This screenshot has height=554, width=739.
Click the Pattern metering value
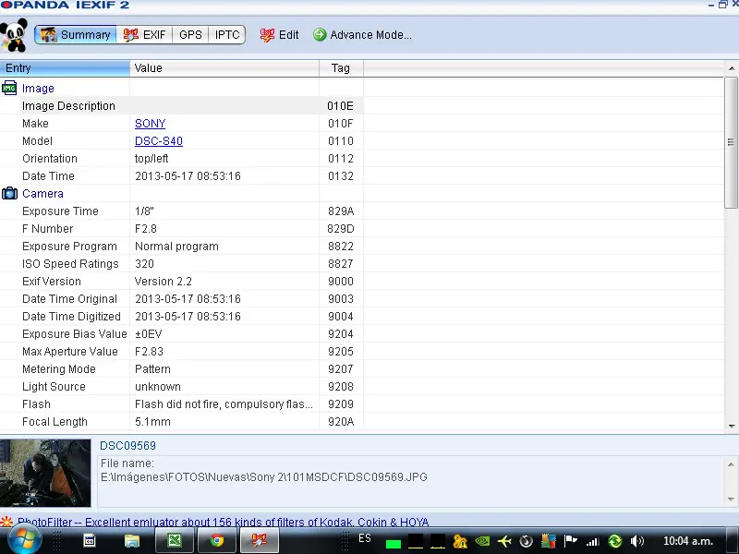(x=152, y=369)
